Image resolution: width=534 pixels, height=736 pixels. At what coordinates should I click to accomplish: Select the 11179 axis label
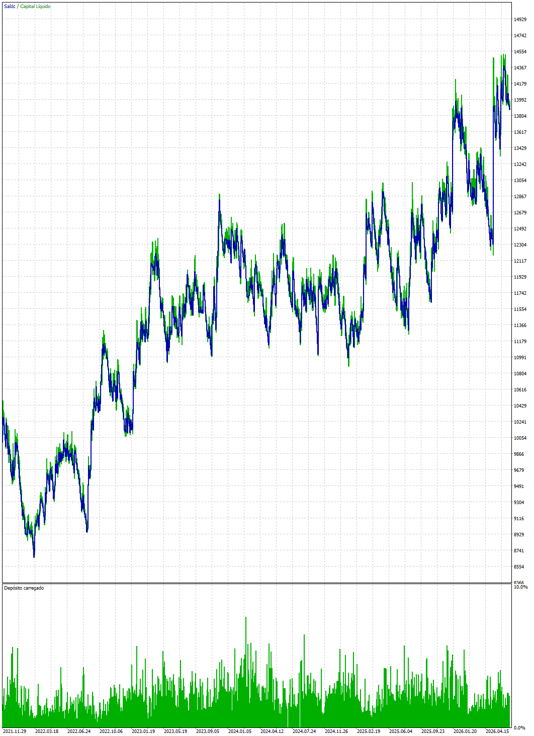click(520, 342)
